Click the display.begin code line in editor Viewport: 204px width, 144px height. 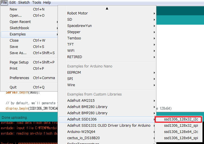pyautogui.click(x=32, y=108)
